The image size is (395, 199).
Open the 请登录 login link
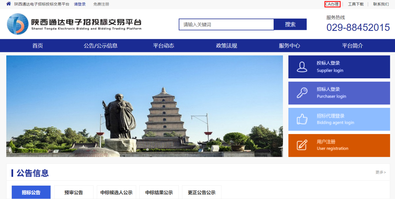click(x=80, y=4)
